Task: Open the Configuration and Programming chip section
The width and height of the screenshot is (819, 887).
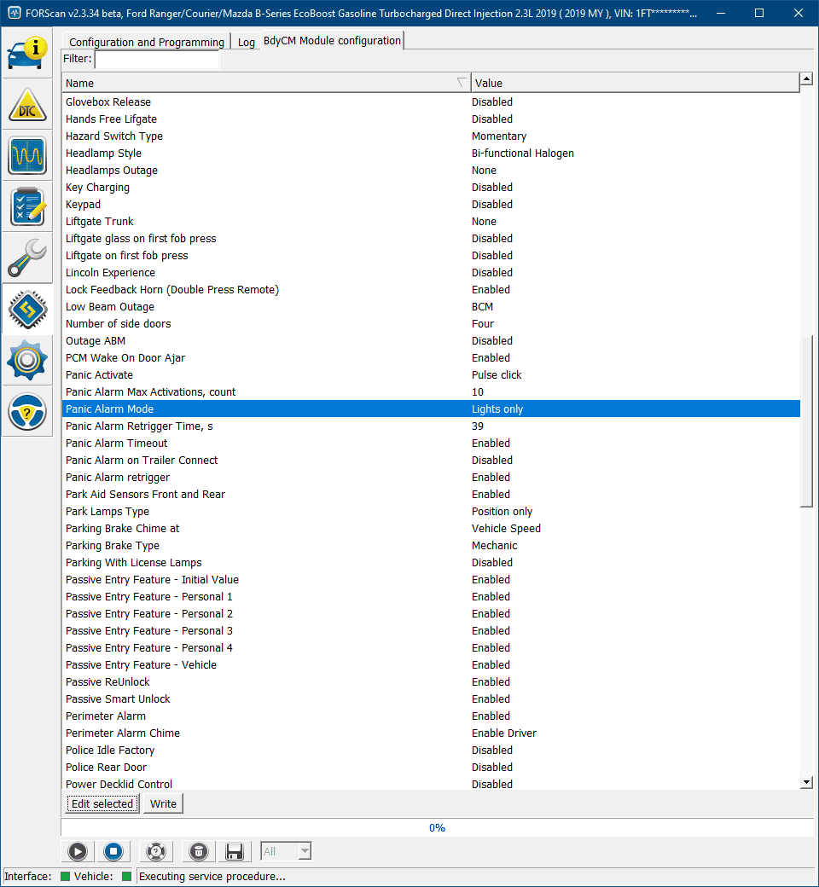Action: point(26,310)
